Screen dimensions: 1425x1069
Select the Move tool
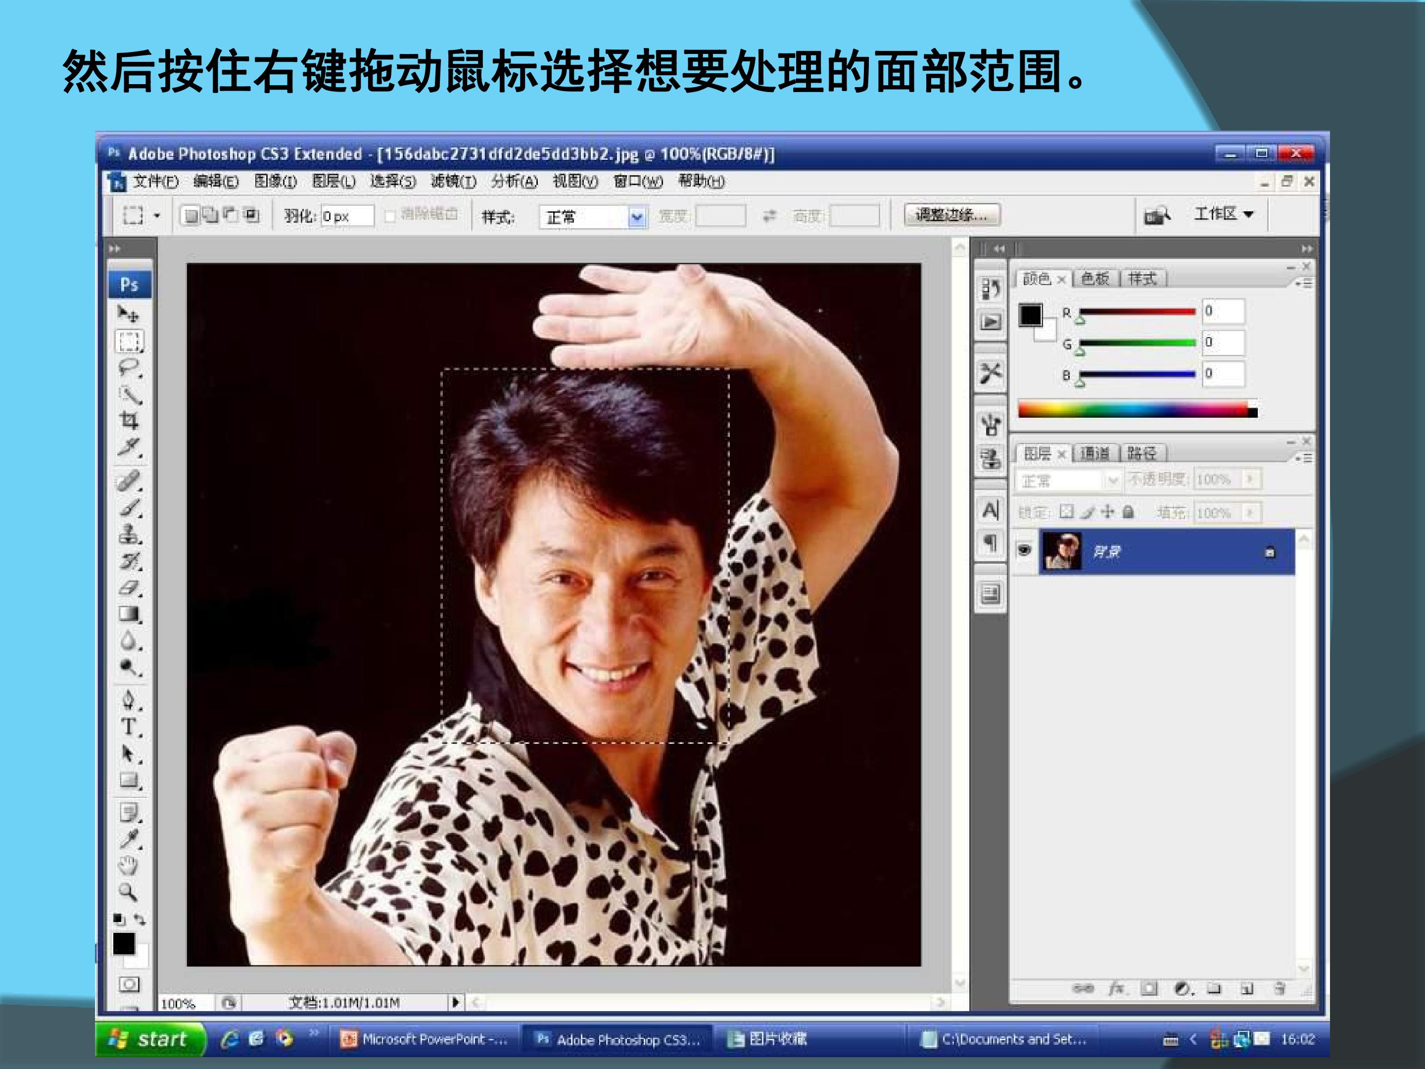(129, 314)
